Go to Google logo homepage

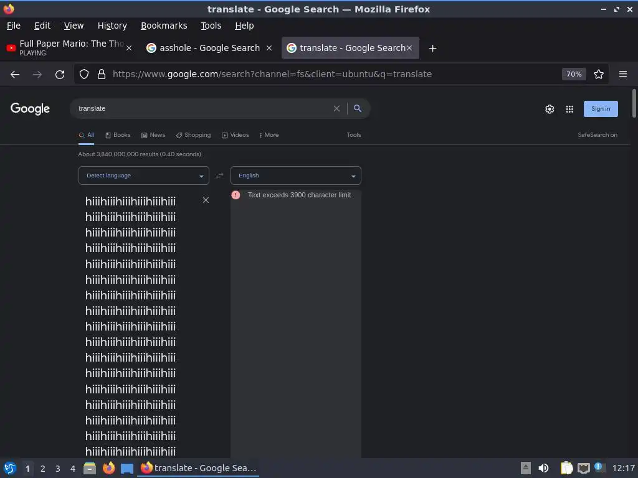click(30, 109)
